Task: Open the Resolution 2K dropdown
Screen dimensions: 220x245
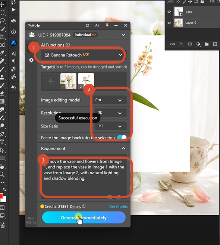Action: pos(110,113)
